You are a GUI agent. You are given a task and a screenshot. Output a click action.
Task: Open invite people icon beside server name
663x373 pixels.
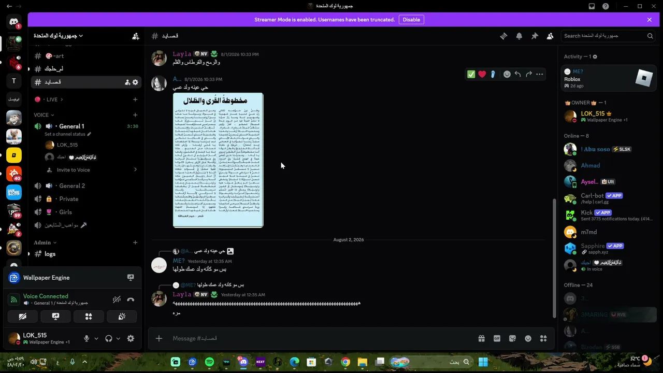(135, 36)
